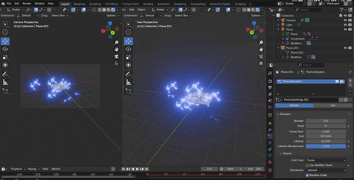Hide the Camera object in outliner
The height and width of the screenshot is (180, 354).
(345, 20)
